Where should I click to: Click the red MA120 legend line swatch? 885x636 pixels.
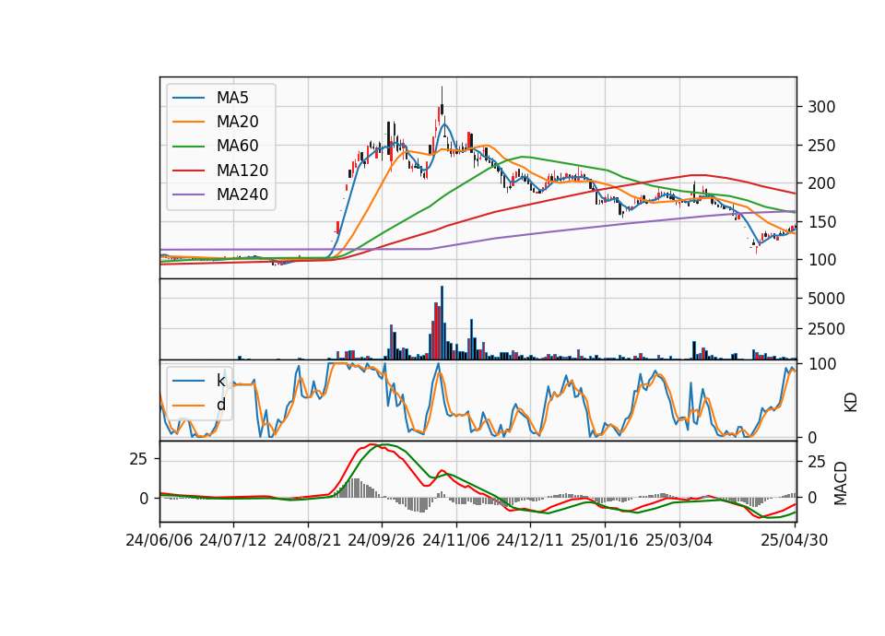click(x=188, y=171)
